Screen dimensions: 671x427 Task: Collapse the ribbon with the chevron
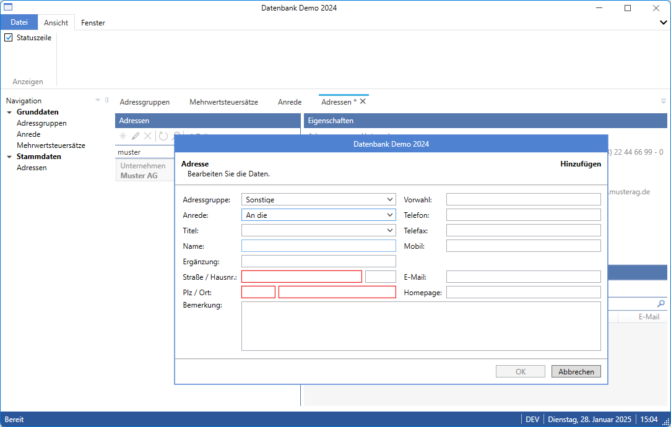(664, 23)
